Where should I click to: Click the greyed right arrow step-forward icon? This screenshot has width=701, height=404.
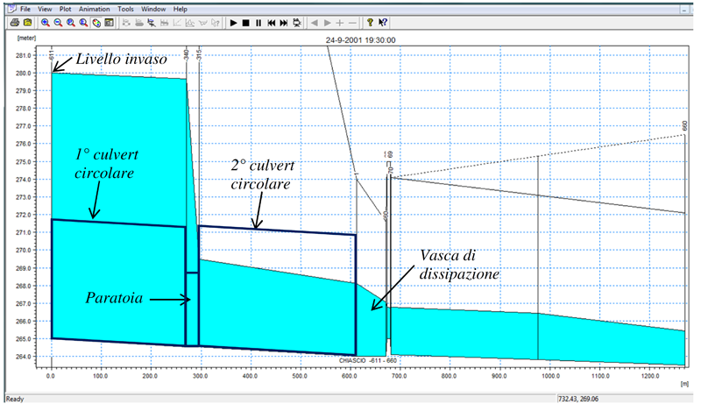click(327, 22)
